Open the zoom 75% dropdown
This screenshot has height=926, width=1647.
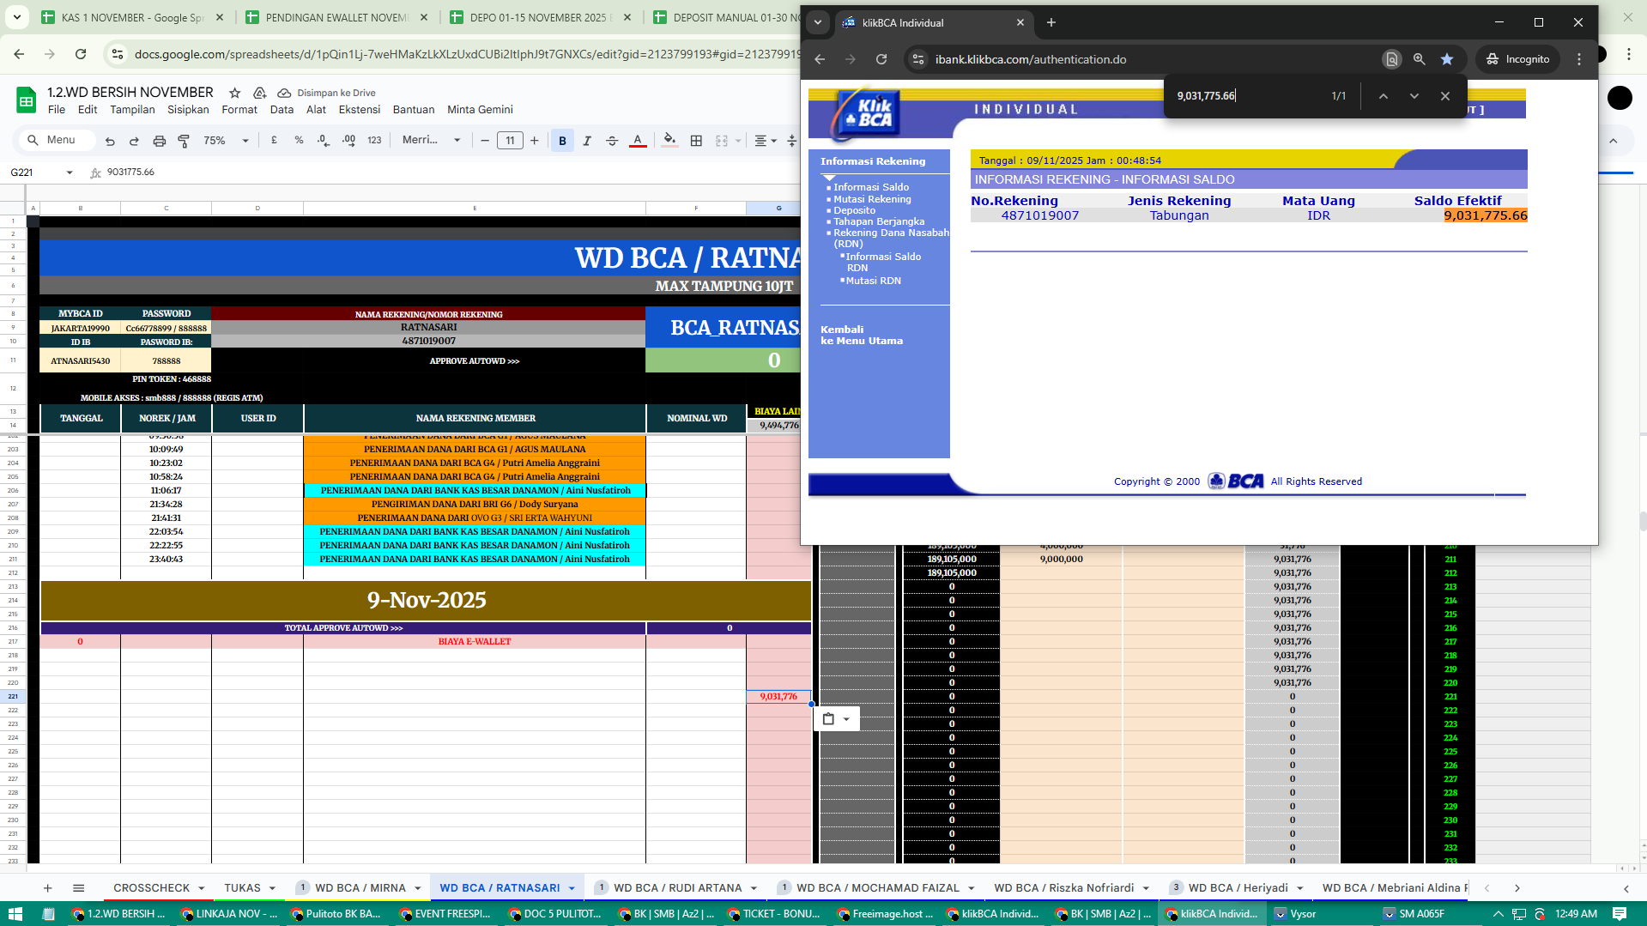(x=227, y=140)
